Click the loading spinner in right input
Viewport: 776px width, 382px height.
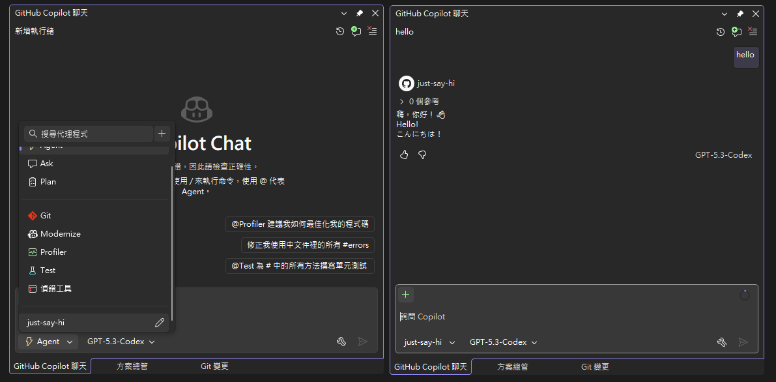point(744,295)
